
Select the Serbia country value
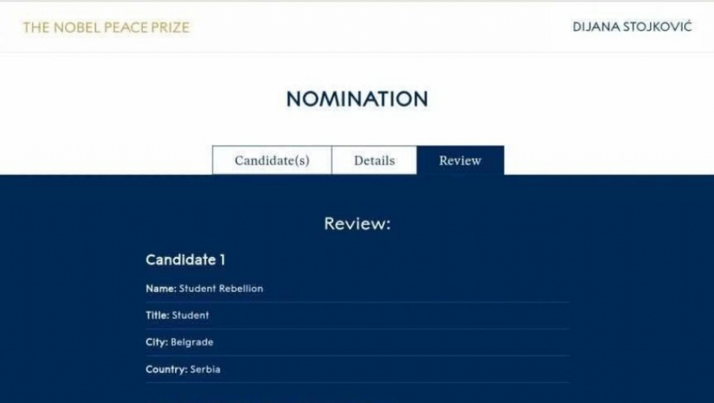[x=206, y=369]
